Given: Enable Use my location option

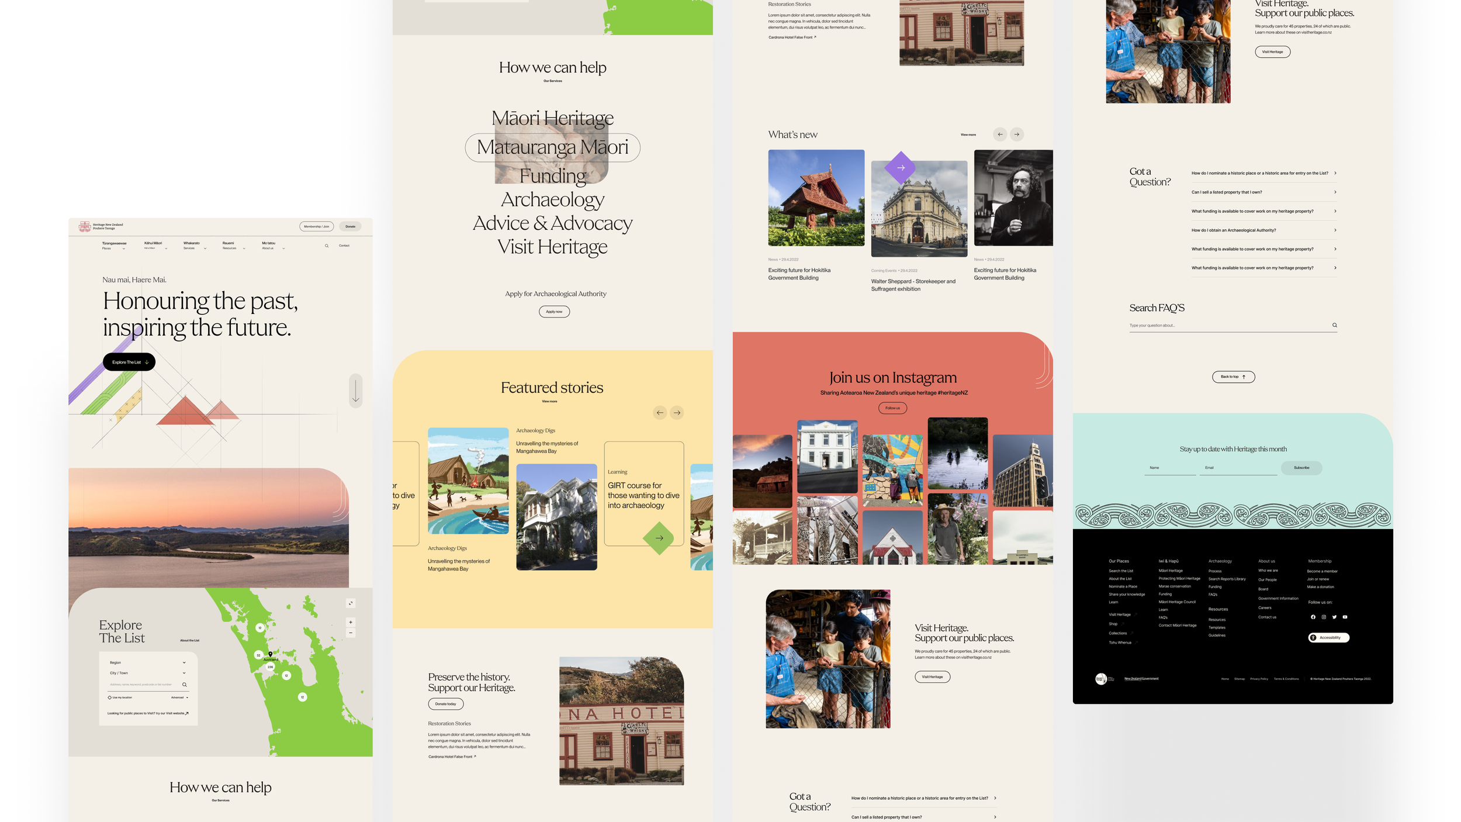Looking at the screenshot, I should click(120, 697).
